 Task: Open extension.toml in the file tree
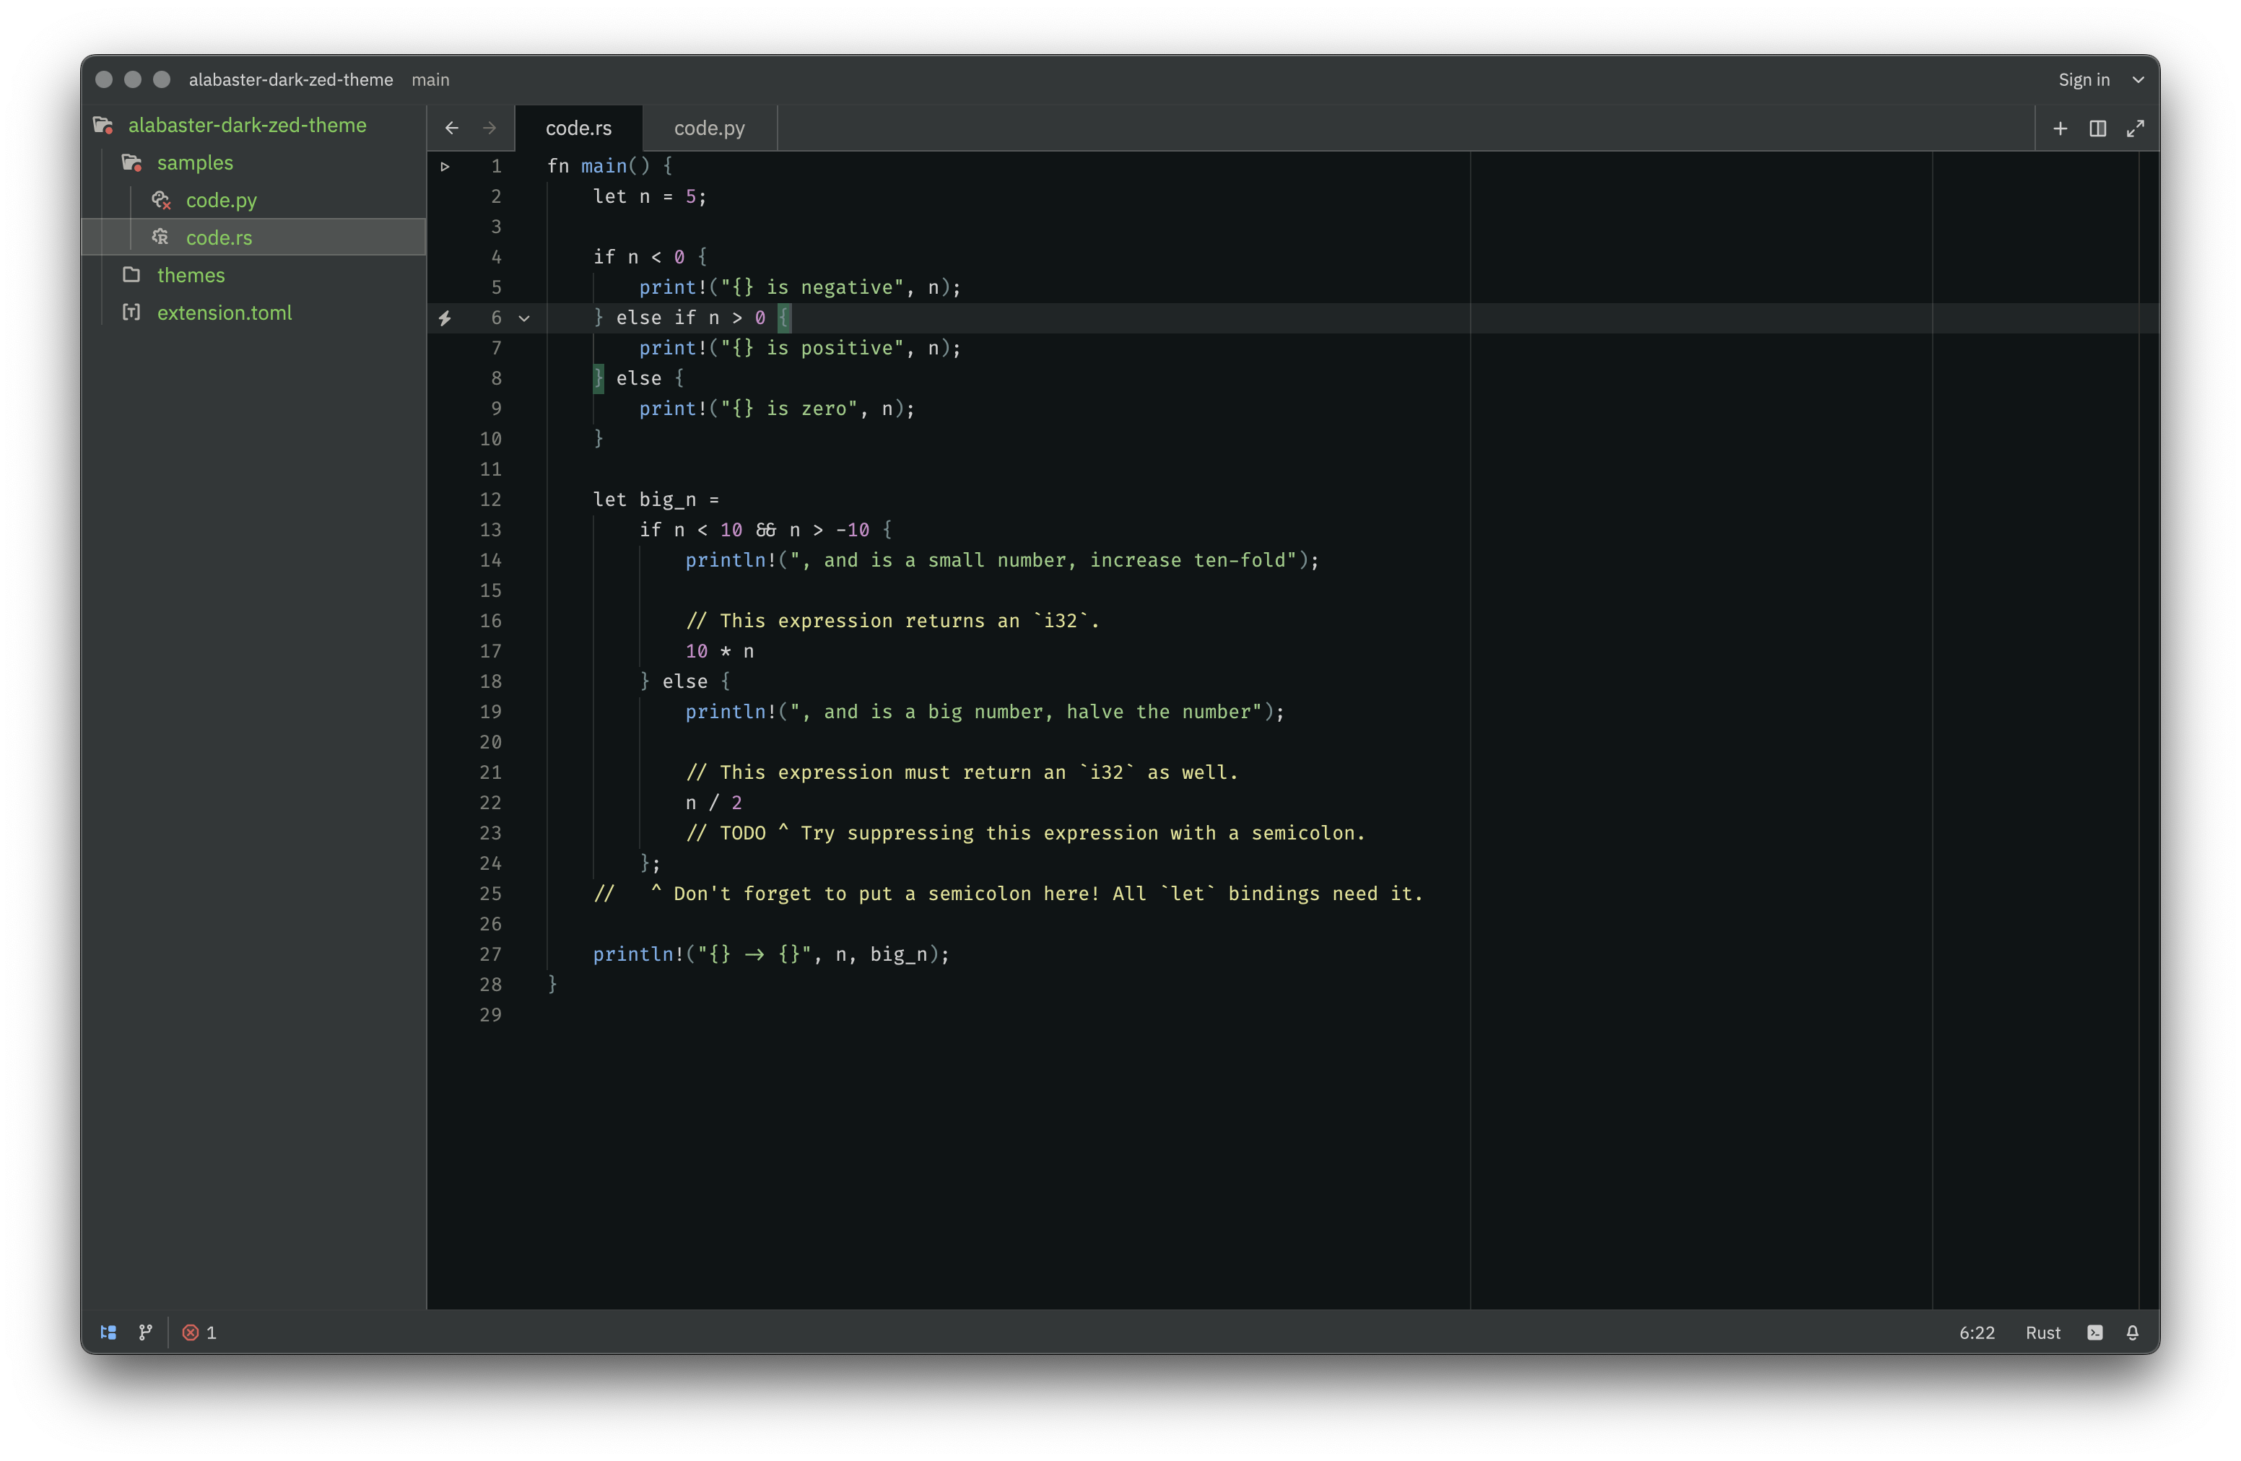(x=224, y=313)
